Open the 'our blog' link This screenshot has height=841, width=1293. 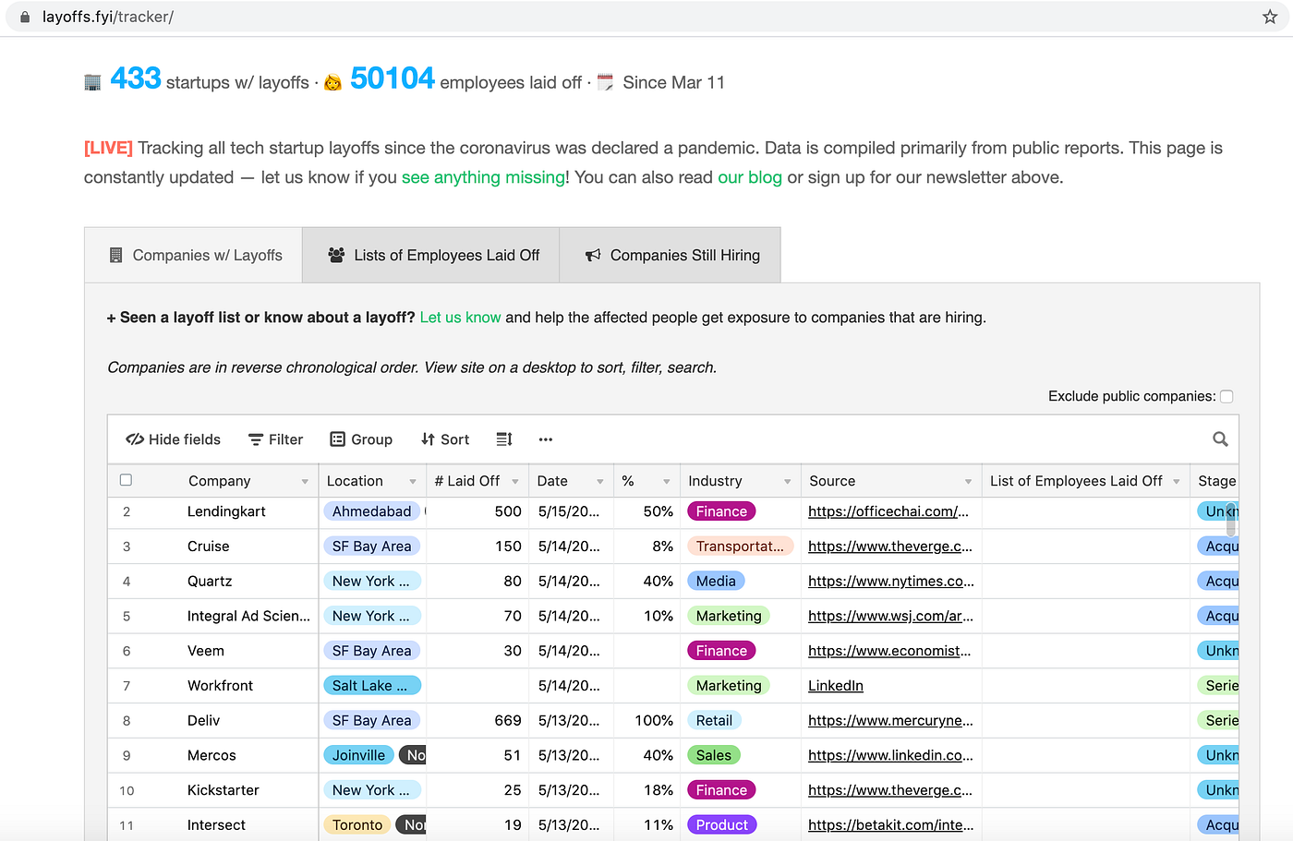[x=750, y=177]
